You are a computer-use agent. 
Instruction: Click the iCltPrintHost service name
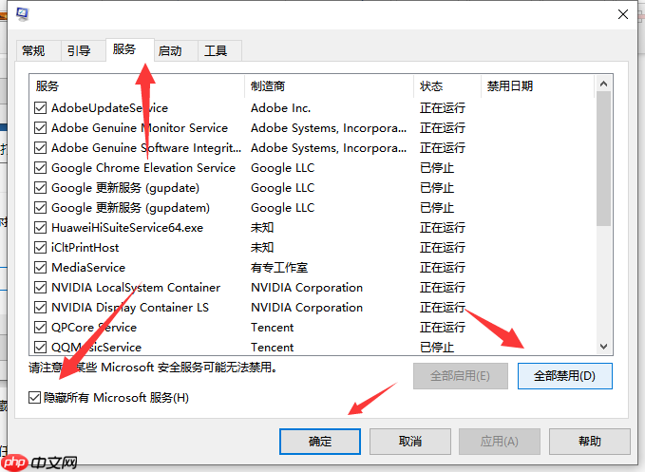click(85, 248)
